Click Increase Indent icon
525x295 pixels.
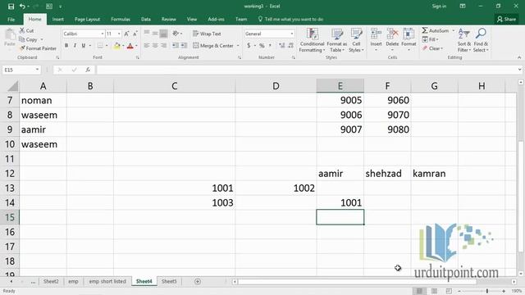point(184,46)
